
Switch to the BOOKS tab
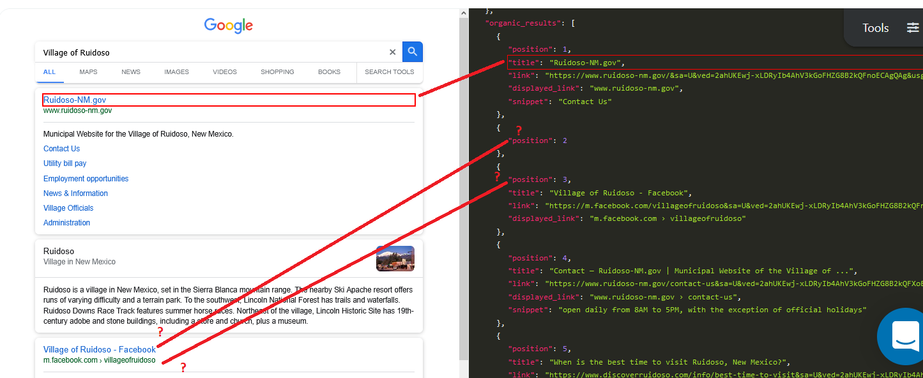point(329,72)
